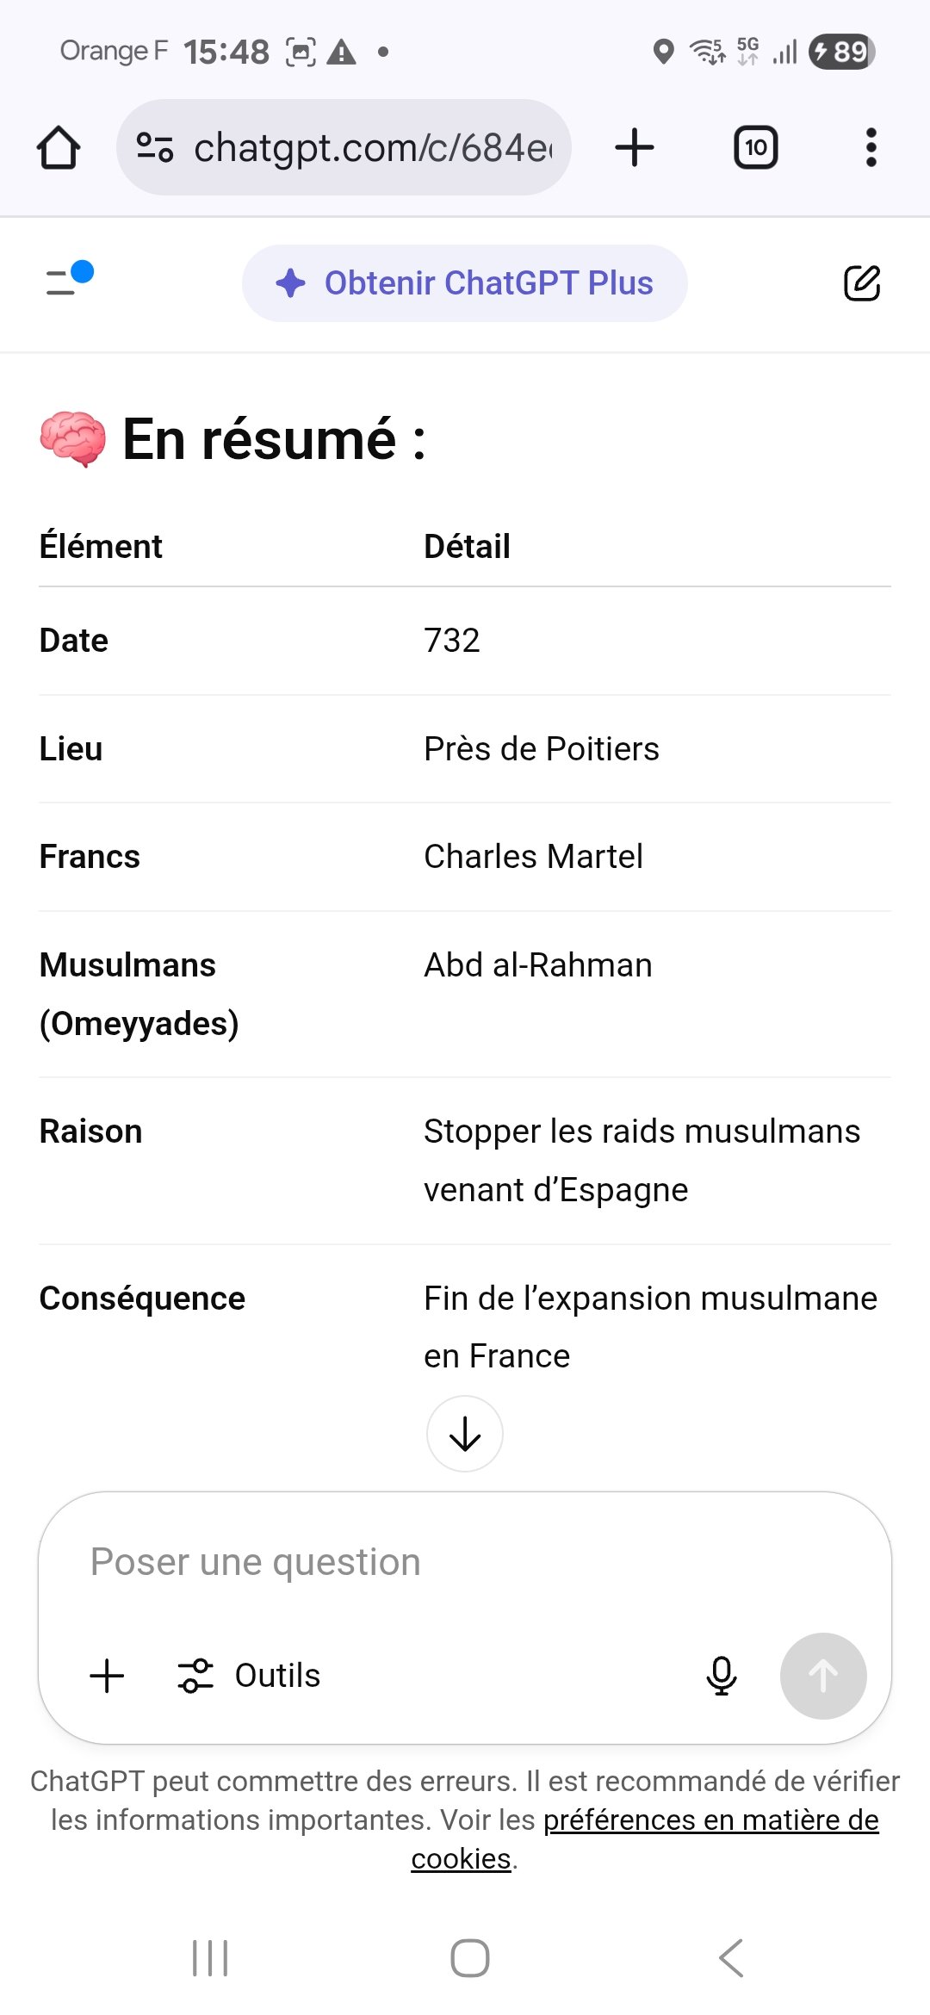The height and width of the screenshot is (2015, 930).
Task: Open the ChatGPT sidebar menu
Action: [67, 281]
